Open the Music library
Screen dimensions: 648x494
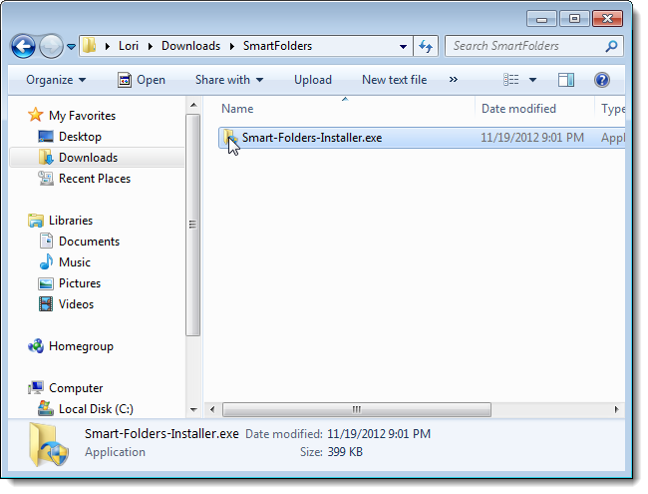pos(75,262)
